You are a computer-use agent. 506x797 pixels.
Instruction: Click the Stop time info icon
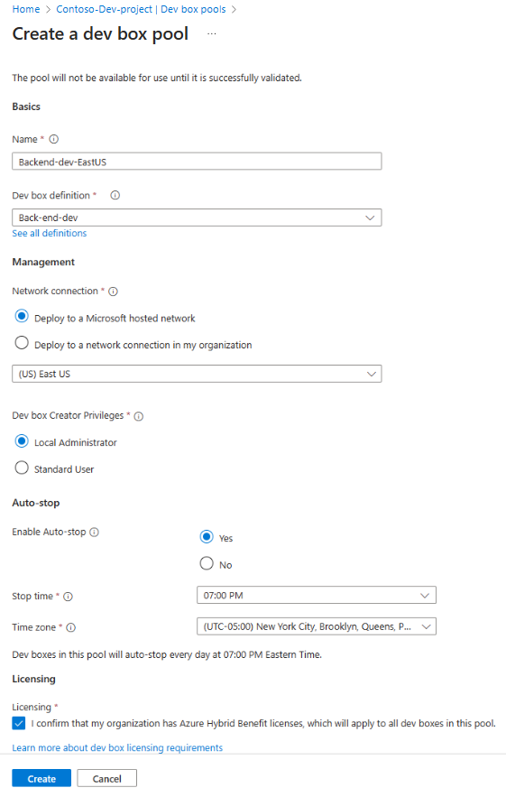pos(68,597)
